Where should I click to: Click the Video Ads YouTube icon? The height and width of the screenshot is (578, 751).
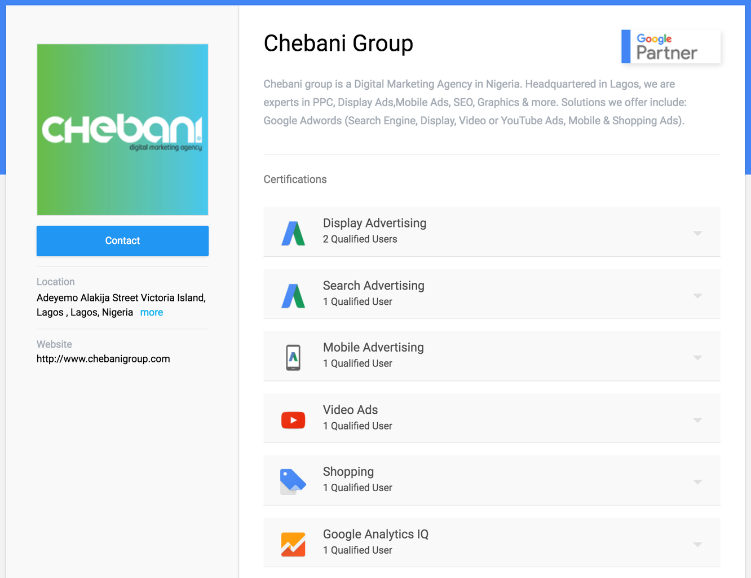point(293,420)
